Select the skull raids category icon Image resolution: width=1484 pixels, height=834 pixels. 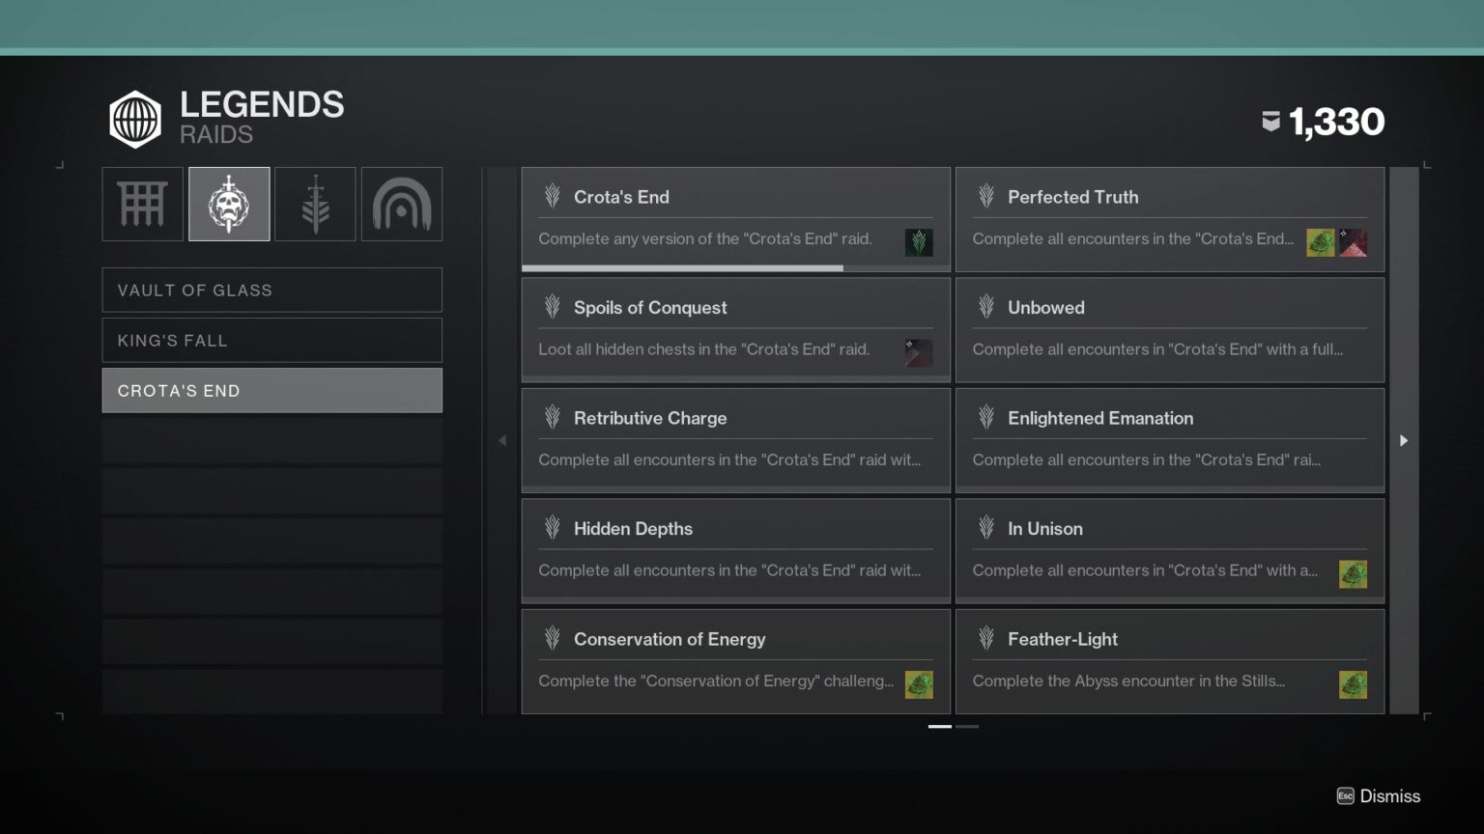point(229,204)
